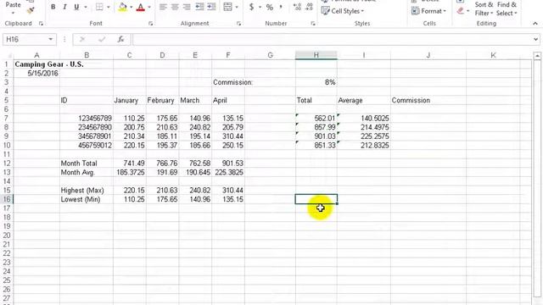Apply the yellow Fill Color bucket
543x305 pixels.
[122, 7]
